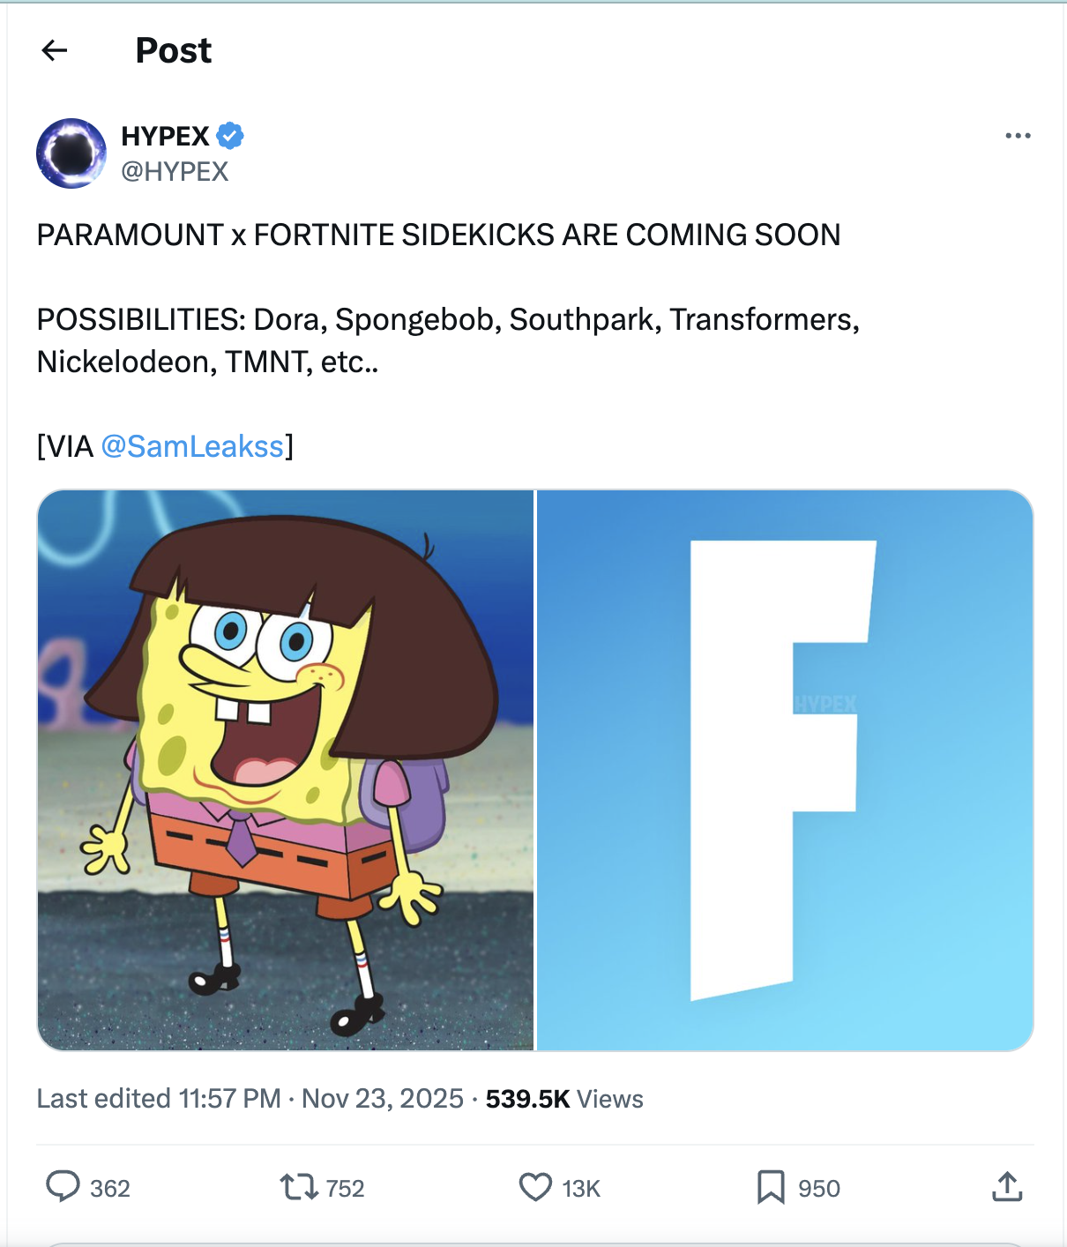View the 752 reposts count
Image resolution: width=1067 pixels, height=1247 pixels.
[x=344, y=1188]
